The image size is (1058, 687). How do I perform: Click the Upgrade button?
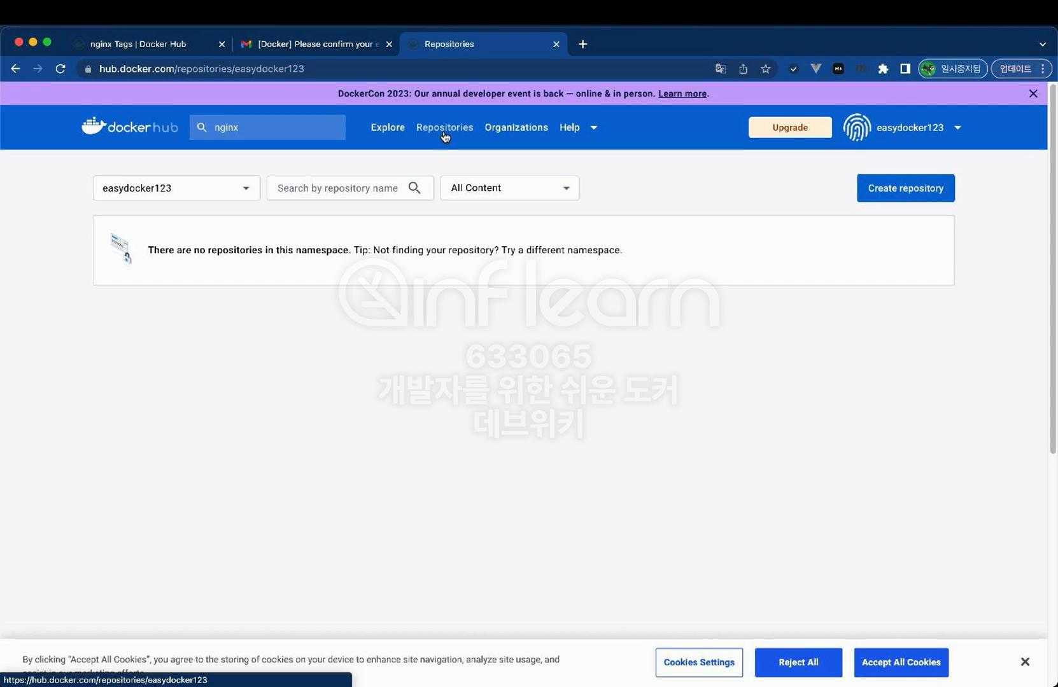(790, 127)
